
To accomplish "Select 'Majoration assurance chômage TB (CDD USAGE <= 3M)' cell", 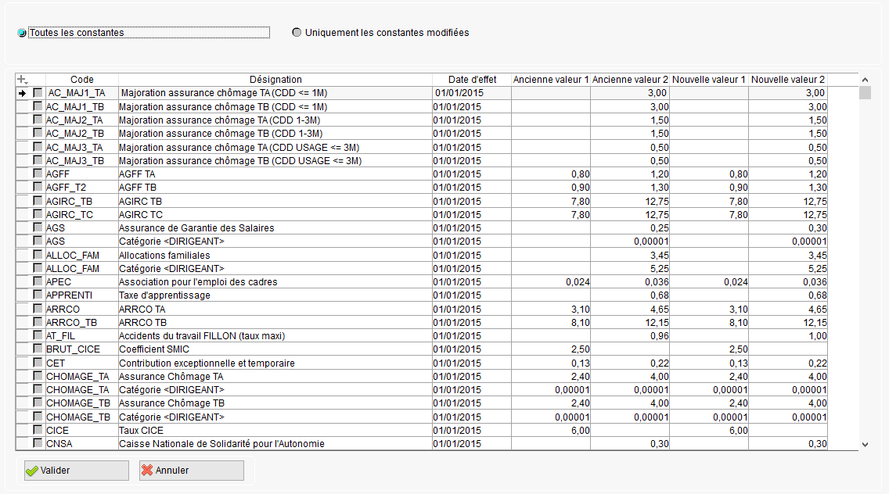I will point(275,160).
